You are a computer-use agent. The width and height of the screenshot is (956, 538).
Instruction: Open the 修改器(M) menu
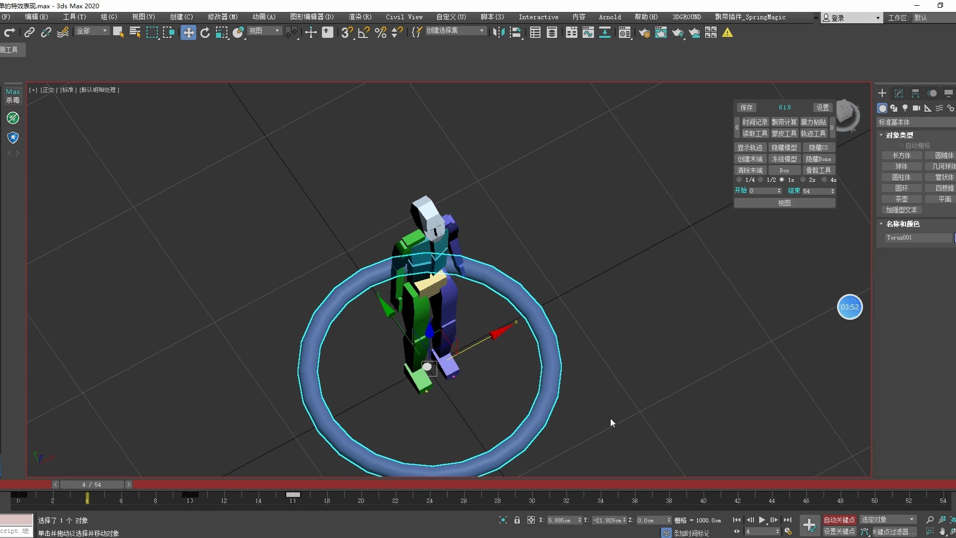tap(223, 17)
